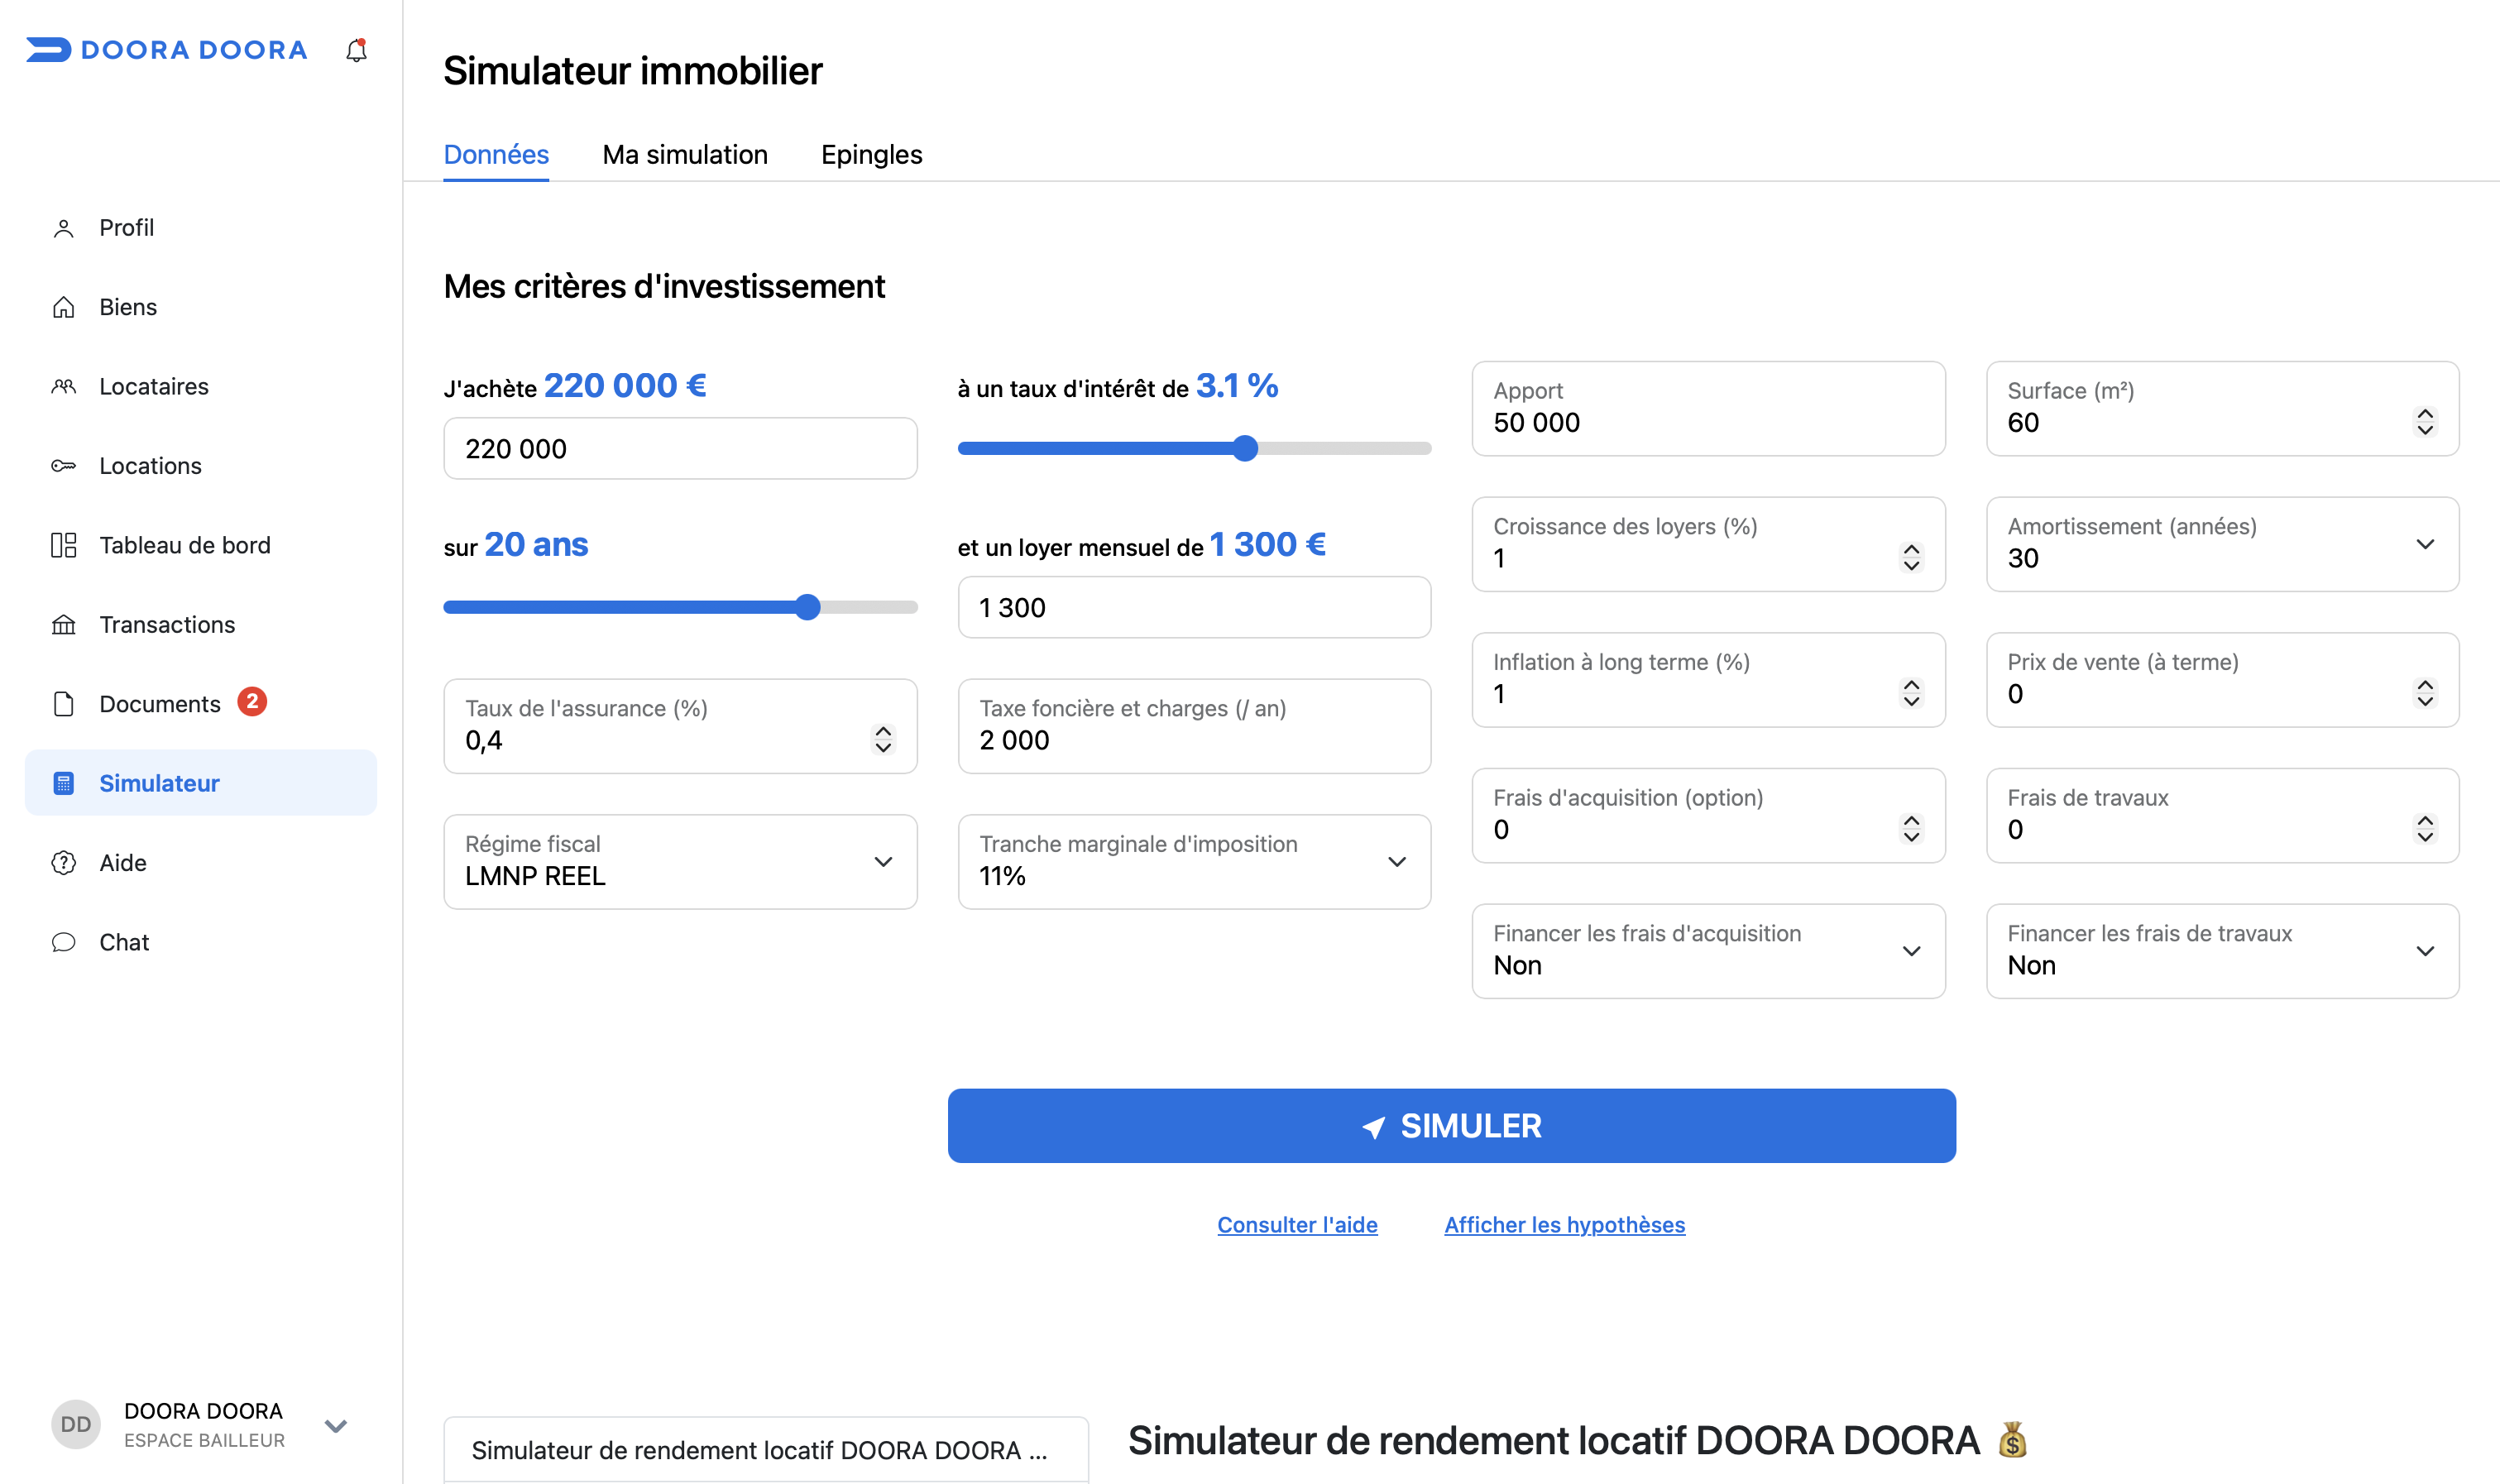This screenshot has height=1484, width=2500.
Task: Click the SIMULER button
Action: pos(1451,1125)
